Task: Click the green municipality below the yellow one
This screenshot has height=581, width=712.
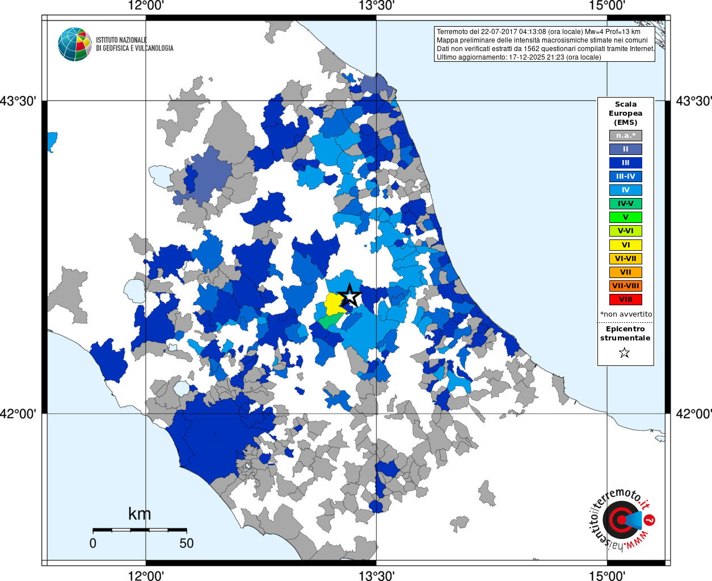Action: tap(329, 321)
